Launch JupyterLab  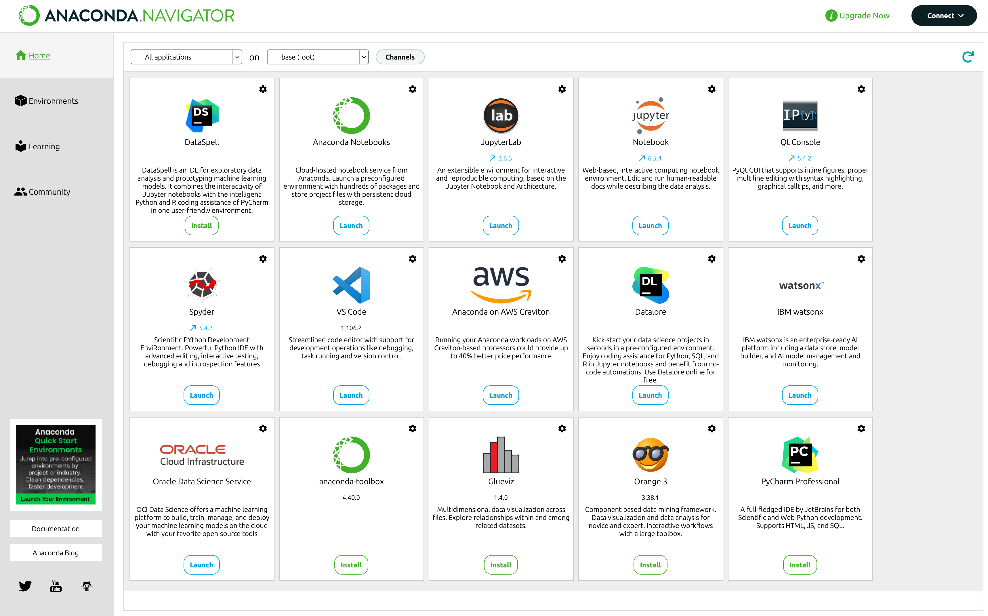(x=501, y=226)
